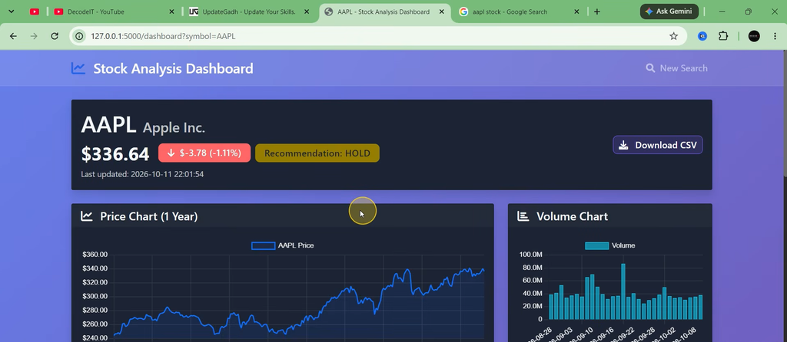Click the Recommendation: HOLD badge
This screenshot has width=787, height=342.
(x=317, y=153)
